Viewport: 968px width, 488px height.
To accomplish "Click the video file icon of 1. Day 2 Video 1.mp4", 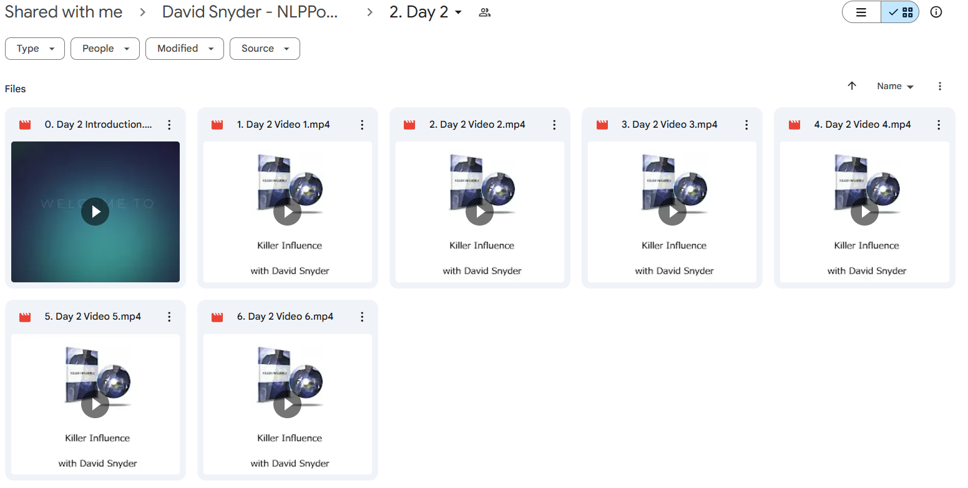I will coord(217,125).
